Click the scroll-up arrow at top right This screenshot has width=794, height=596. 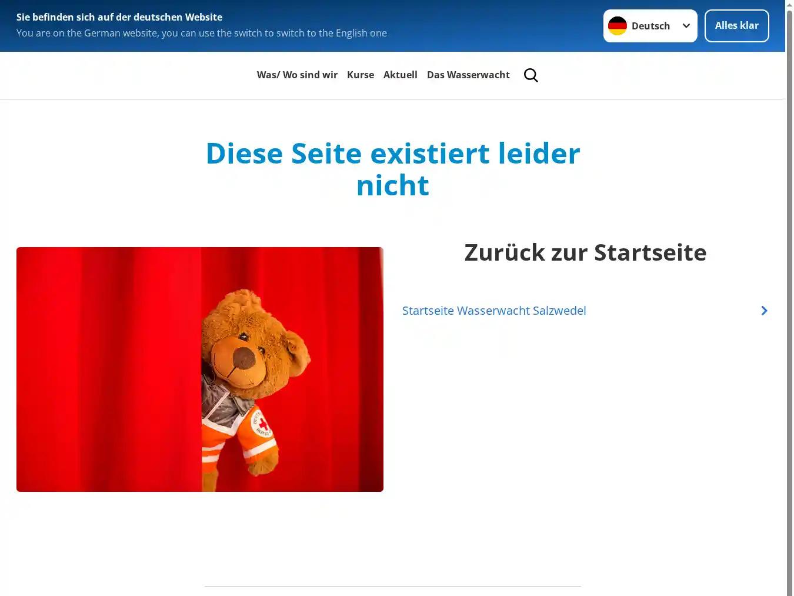(x=789, y=4)
